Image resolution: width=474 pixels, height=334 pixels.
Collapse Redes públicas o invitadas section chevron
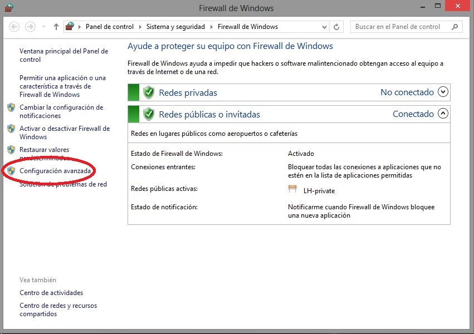pos(443,113)
